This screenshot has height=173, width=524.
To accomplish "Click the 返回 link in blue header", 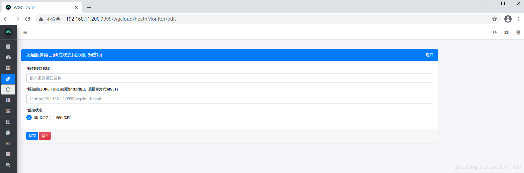I will pyautogui.click(x=429, y=55).
